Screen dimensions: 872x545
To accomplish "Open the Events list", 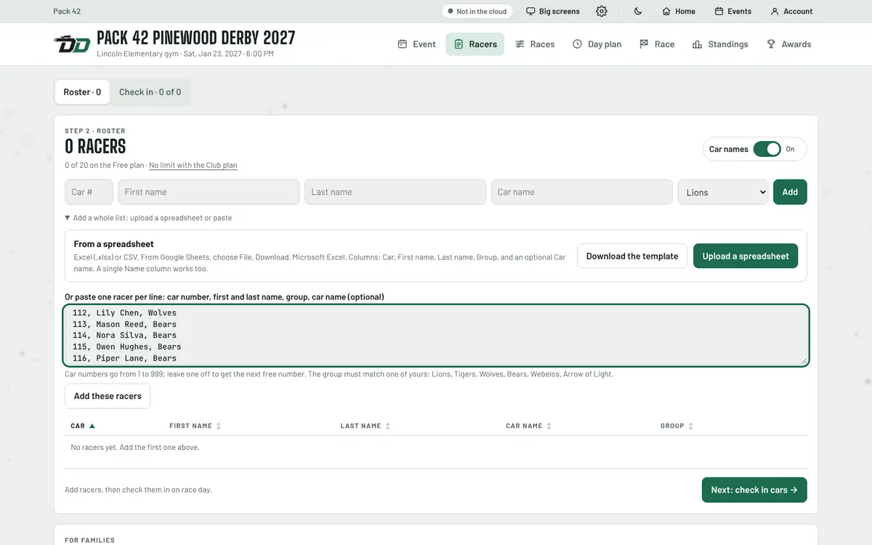I will point(733,12).
